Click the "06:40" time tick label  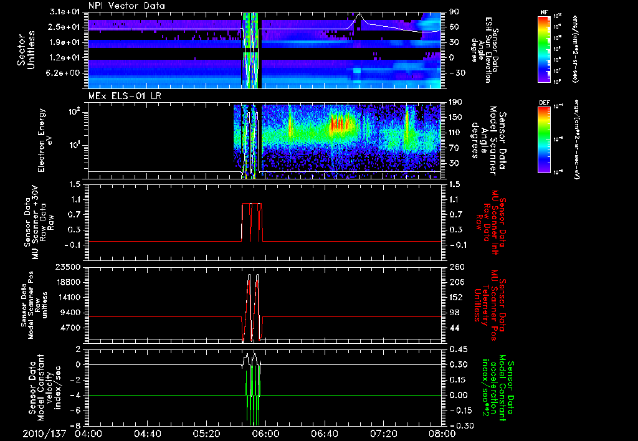pyautogui.click(x=324, y=434)
